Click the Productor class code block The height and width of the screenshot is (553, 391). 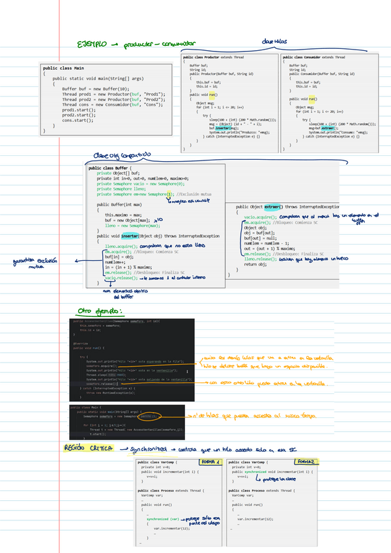coord(230,103)
